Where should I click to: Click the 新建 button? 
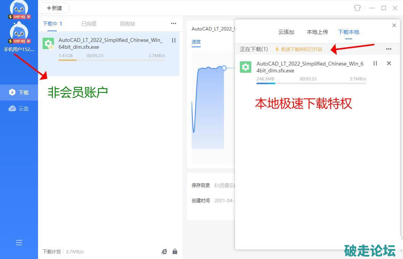(x=55, y=8)
